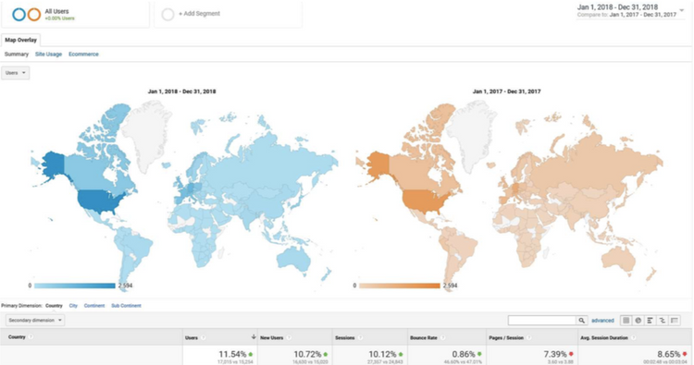Sort by the Bounce Rate column header

pos(424,338)
